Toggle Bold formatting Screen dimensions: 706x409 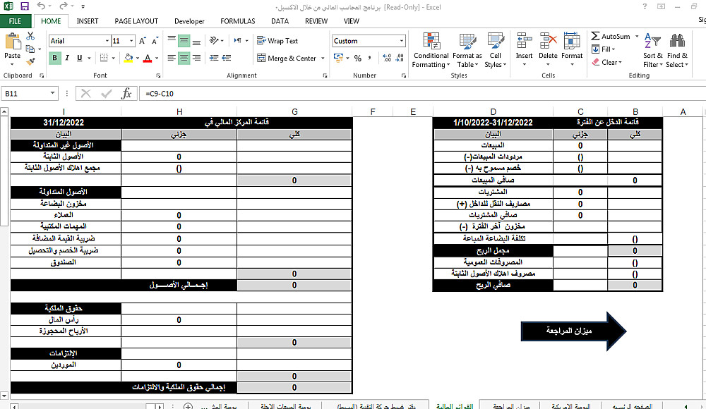[x=55, y=58]
